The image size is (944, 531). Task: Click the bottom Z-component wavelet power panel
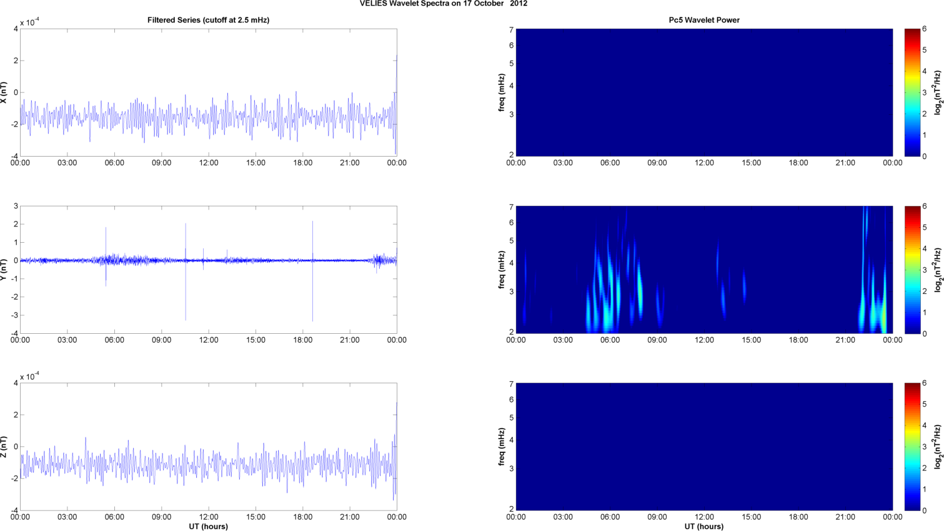(x=704, y=447)
